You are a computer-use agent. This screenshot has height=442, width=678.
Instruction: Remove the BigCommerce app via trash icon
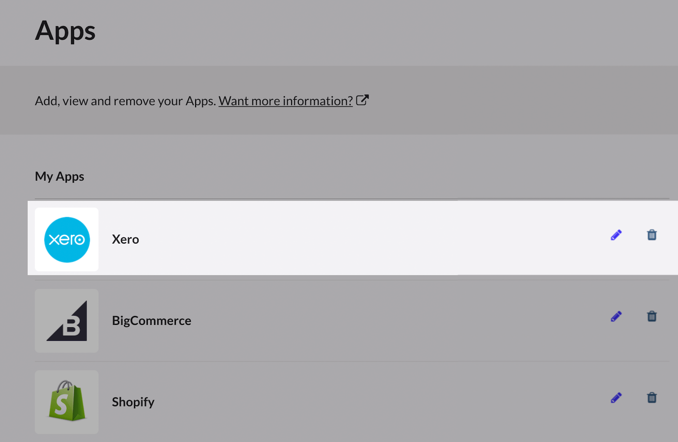tap(652, 317)
